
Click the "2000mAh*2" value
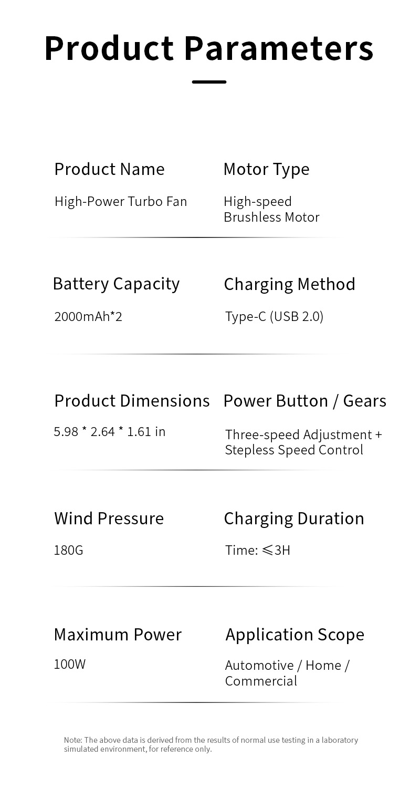tap(88, 317)
